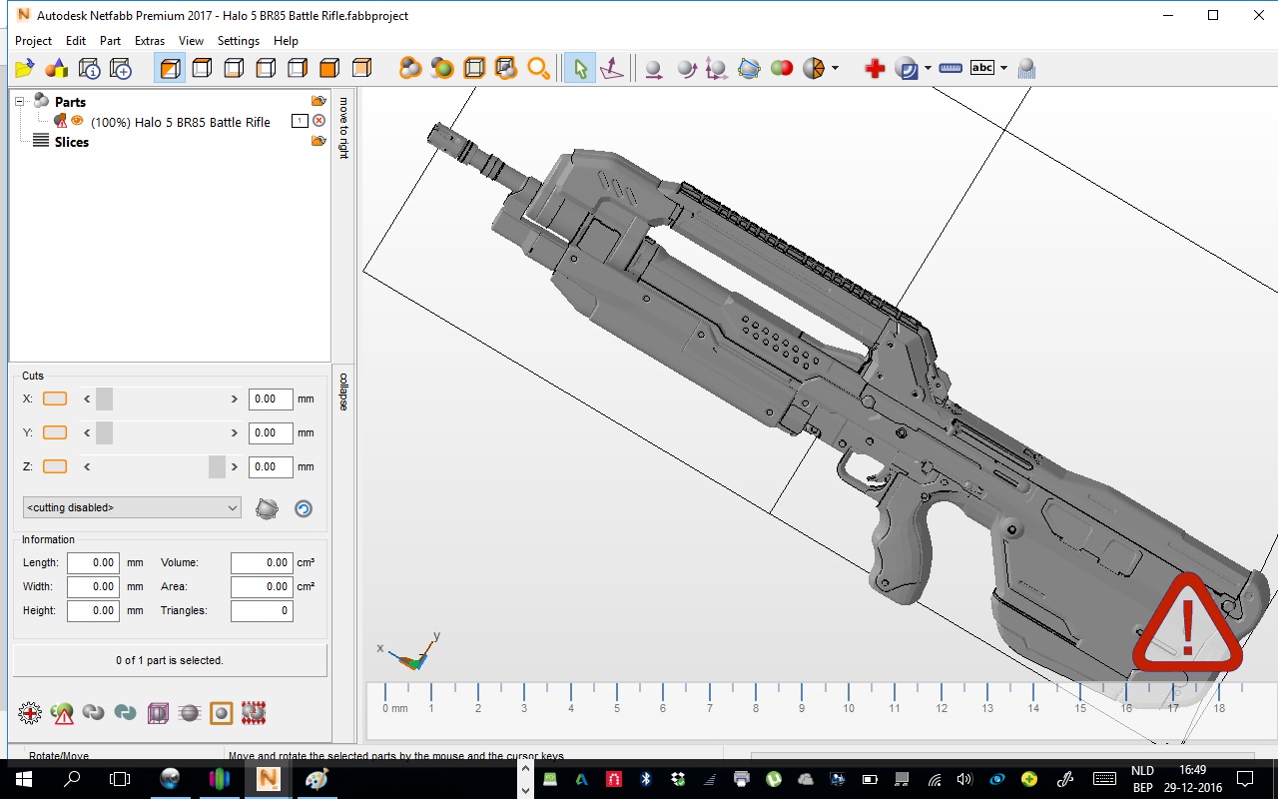
Task: Click the green and red spheres icon
Action: pos(781,68)
